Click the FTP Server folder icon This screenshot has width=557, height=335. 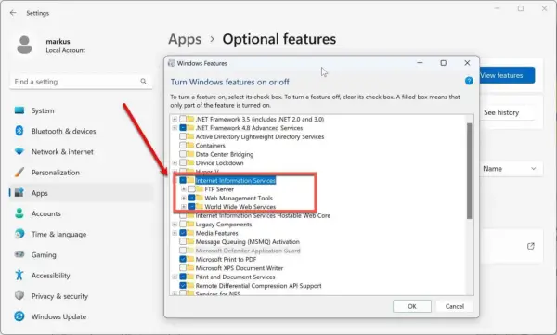(x=200, y=189)
